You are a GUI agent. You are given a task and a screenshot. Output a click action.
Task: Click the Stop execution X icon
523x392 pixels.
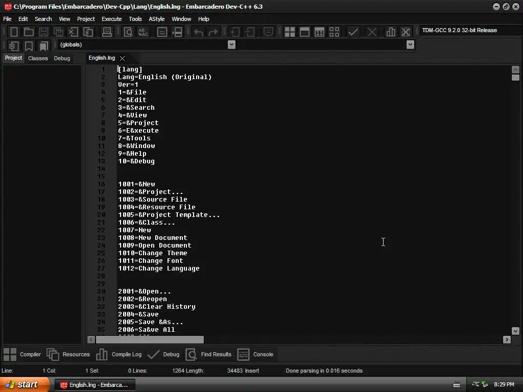372,32
